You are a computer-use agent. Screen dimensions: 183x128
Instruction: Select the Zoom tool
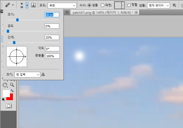[12, 85]
